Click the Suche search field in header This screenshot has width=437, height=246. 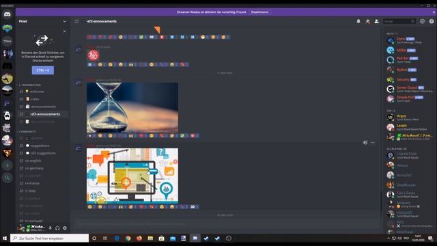tap(399, 21)
